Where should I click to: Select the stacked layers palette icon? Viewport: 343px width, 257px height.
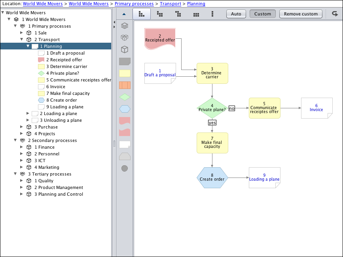(125, 26)
